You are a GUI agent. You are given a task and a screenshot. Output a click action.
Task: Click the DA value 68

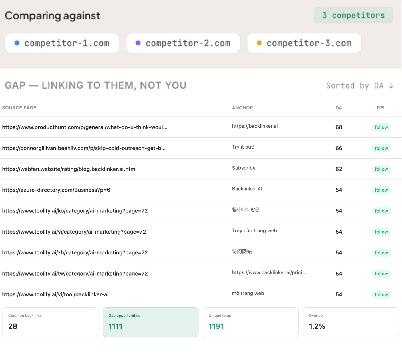(x=339, y=127)
